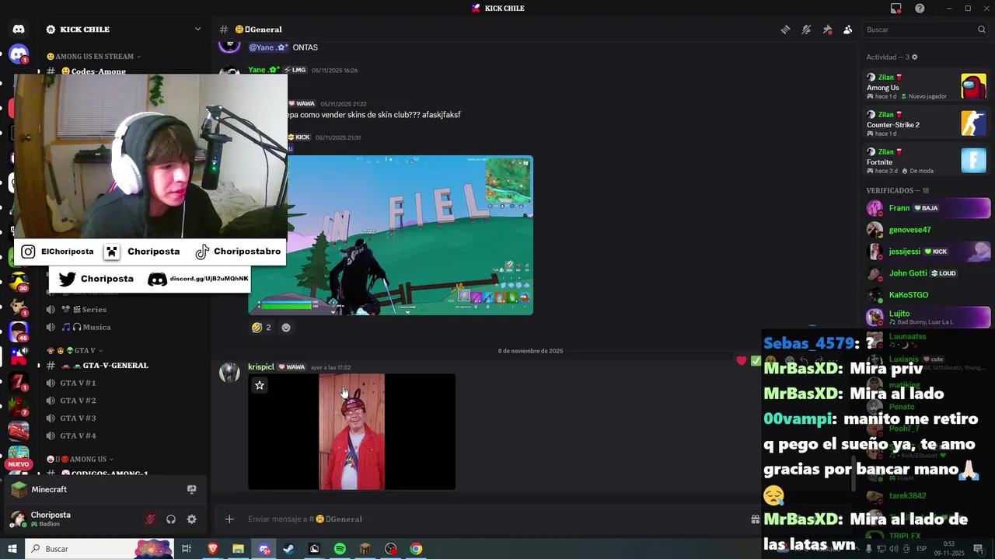Click the Choriposta user avatar panel
The image size is (995, 559).
point(51,519)
